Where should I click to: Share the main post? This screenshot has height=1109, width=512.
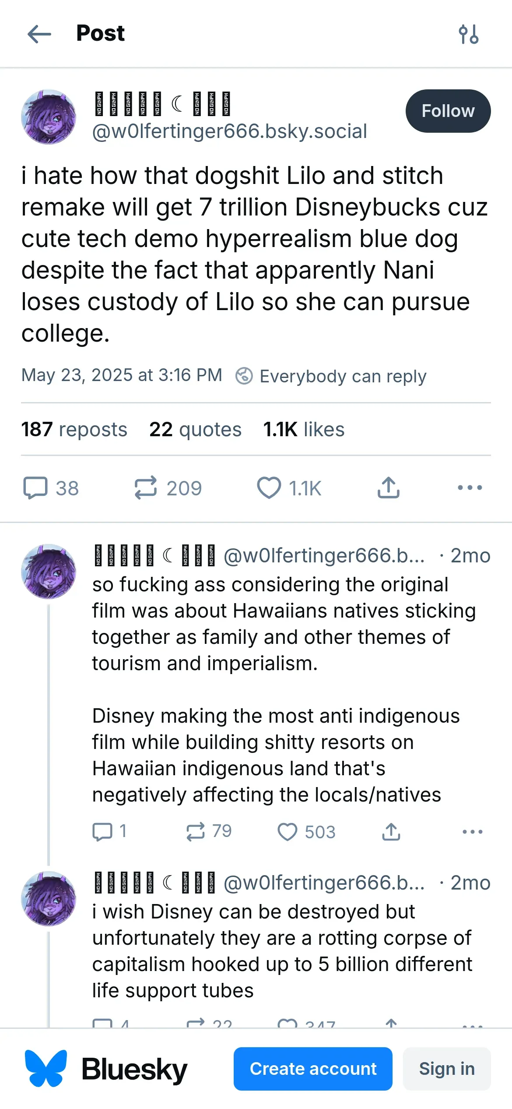pyautogui.click(x=388, y=487)
